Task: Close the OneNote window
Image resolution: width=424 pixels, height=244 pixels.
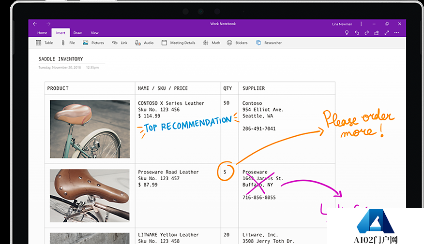Action: point(400,24)
